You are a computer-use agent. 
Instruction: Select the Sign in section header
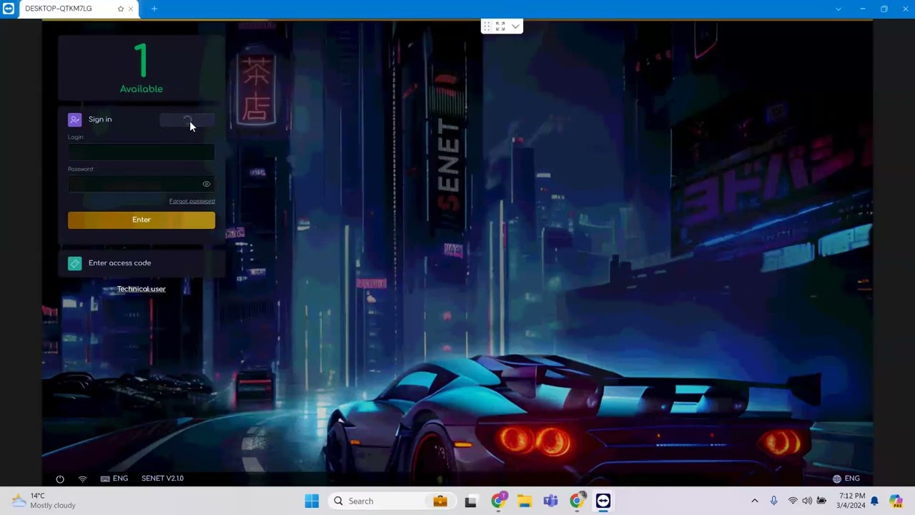pyautogui.click(x=100, y=119)
